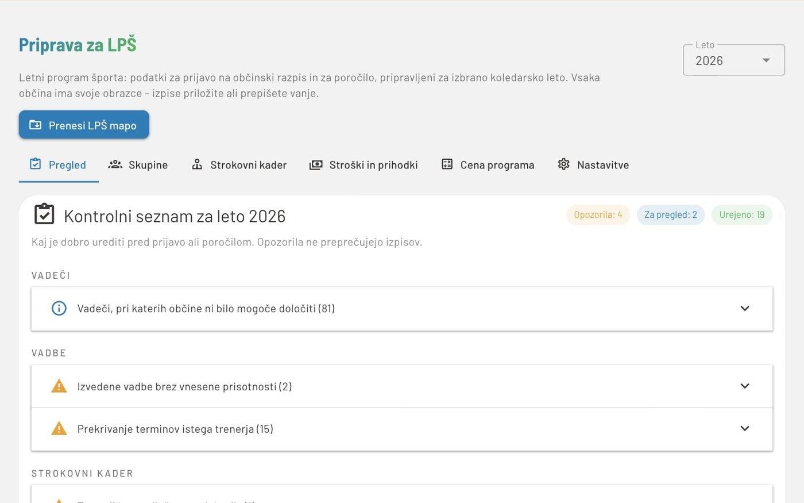Viewport: 804px width, 503px height.
Task: Click the Kontrolni seznam za leto 2026 title
Action: pyautogui.click(x=175, y=216)
